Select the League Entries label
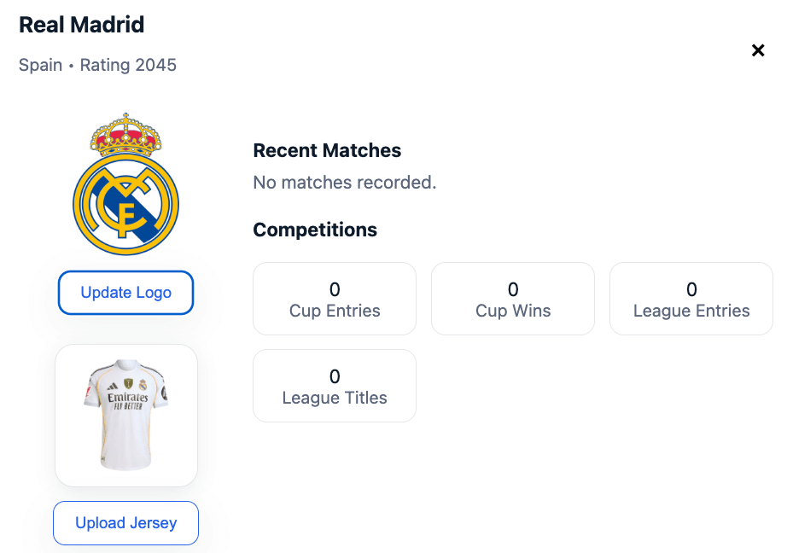The image size is (787, 553). point(691,311)
